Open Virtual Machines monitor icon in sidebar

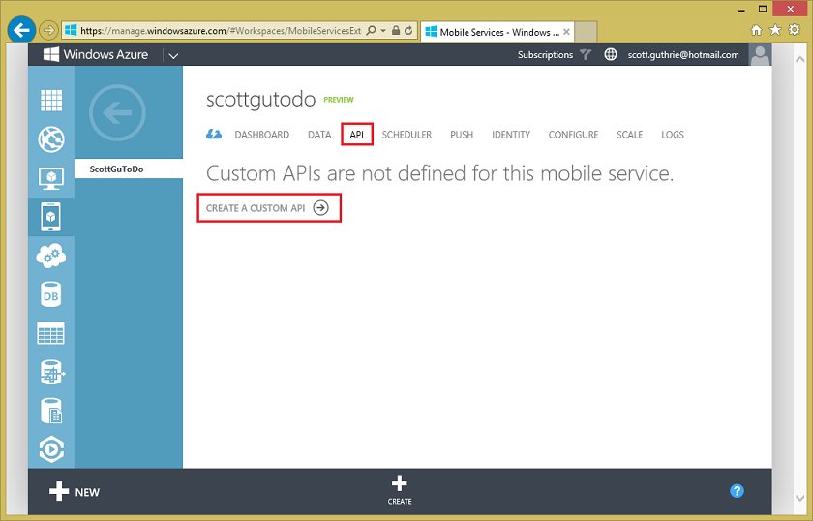(51, 178)
